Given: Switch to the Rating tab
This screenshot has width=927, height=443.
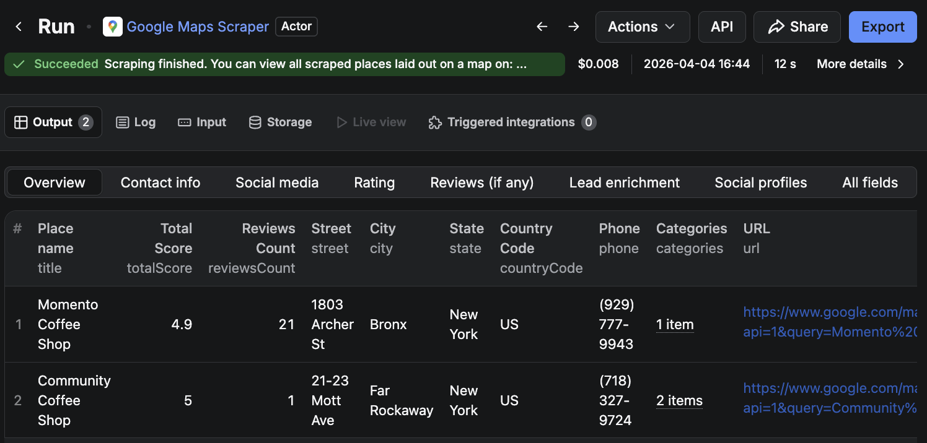Looking at the screenshot, I should click(x=374, y=183).
